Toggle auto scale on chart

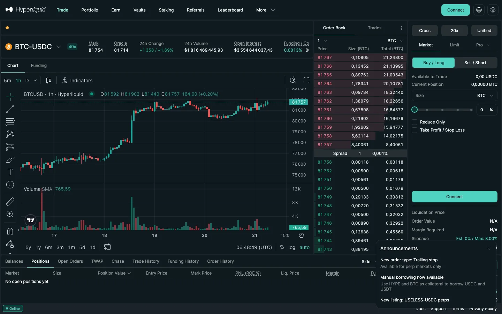pyautogui.click(x=305, y=247)
